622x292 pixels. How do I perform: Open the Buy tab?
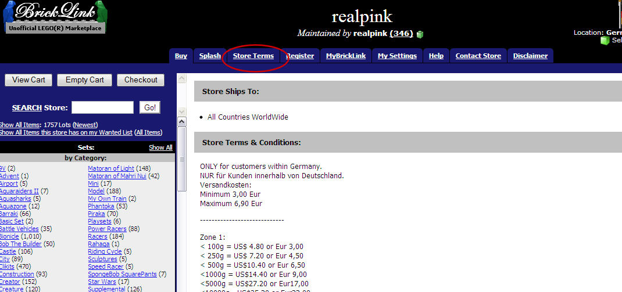click(181, 56)
